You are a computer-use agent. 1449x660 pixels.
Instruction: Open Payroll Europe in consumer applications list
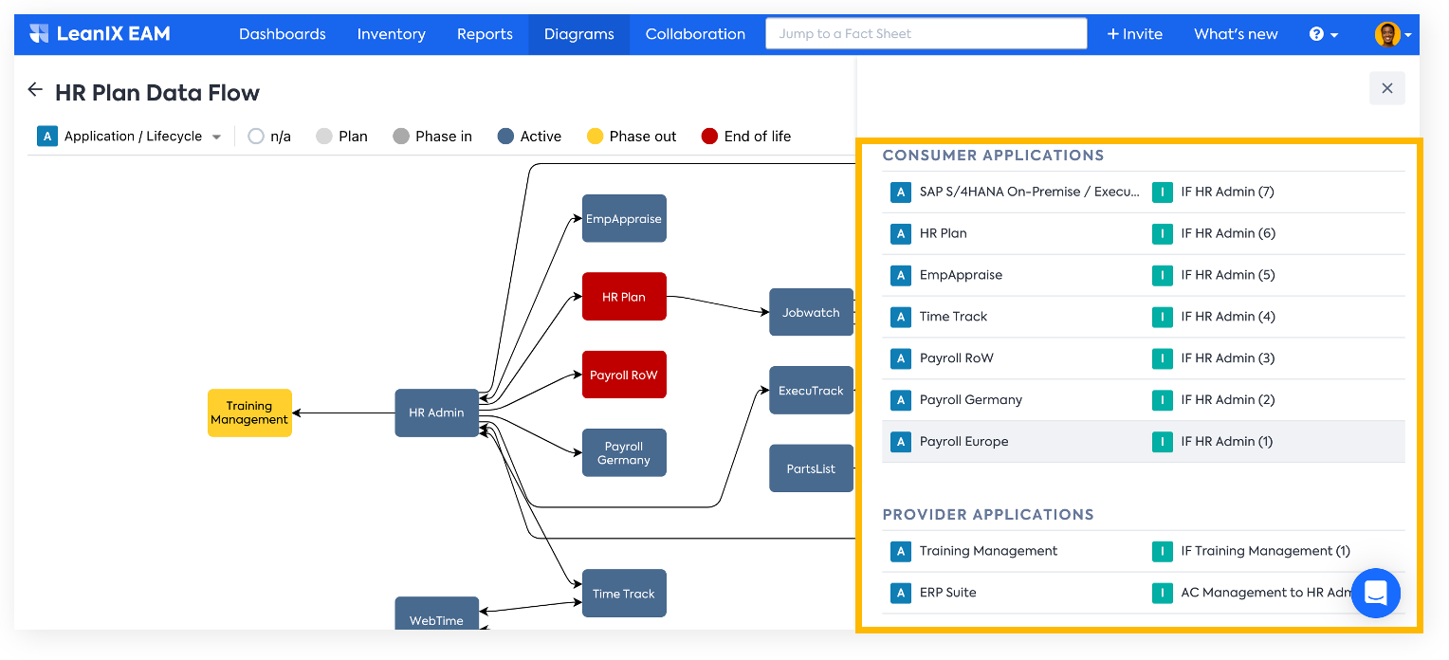point(964,442)
